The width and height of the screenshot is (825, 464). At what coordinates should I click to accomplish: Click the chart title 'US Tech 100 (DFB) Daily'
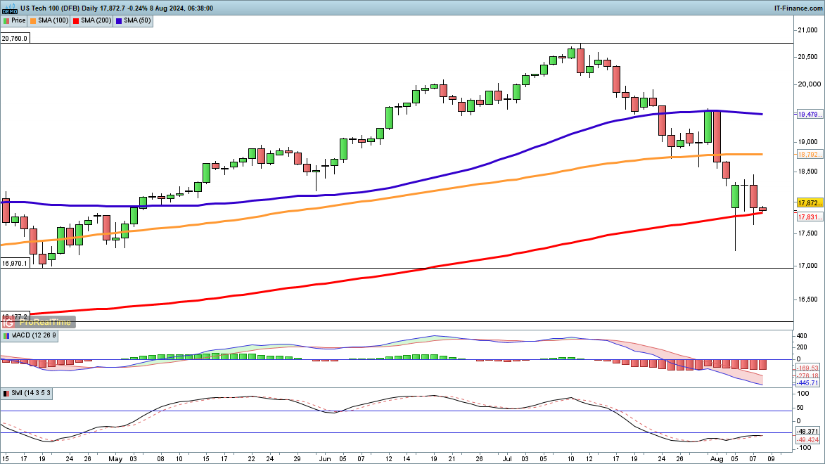(59, 8)
